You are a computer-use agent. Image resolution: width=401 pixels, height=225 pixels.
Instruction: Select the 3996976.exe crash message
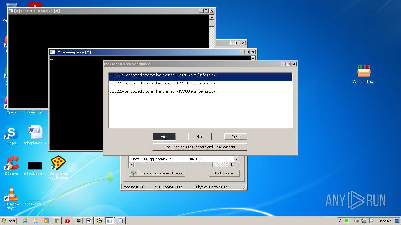coord(200,77)
